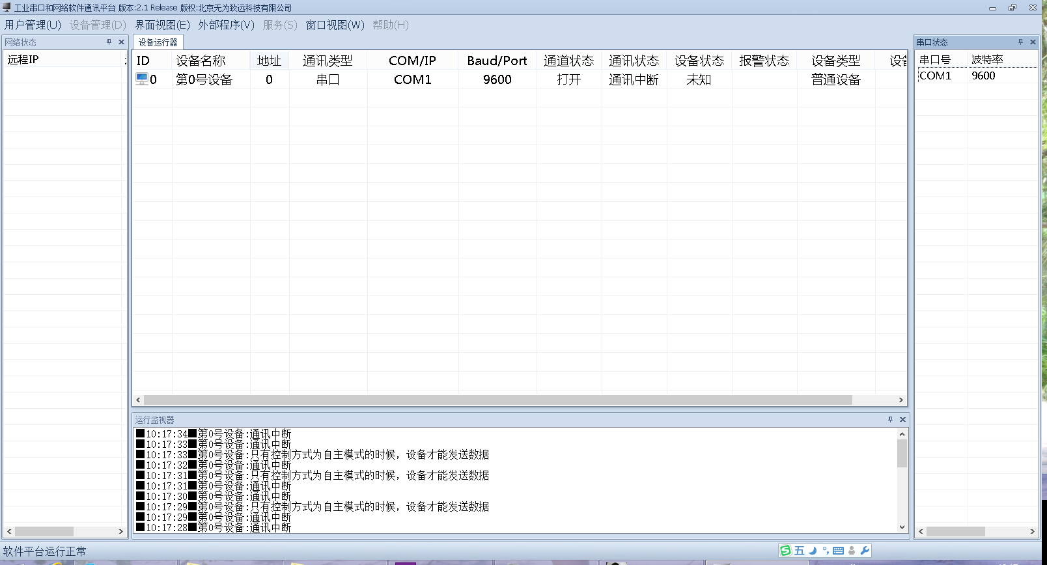The height and width of the screenshot is (565, 1047).
Task: Open the soft keyboard icon in IME bar
Action: point(839,551)
